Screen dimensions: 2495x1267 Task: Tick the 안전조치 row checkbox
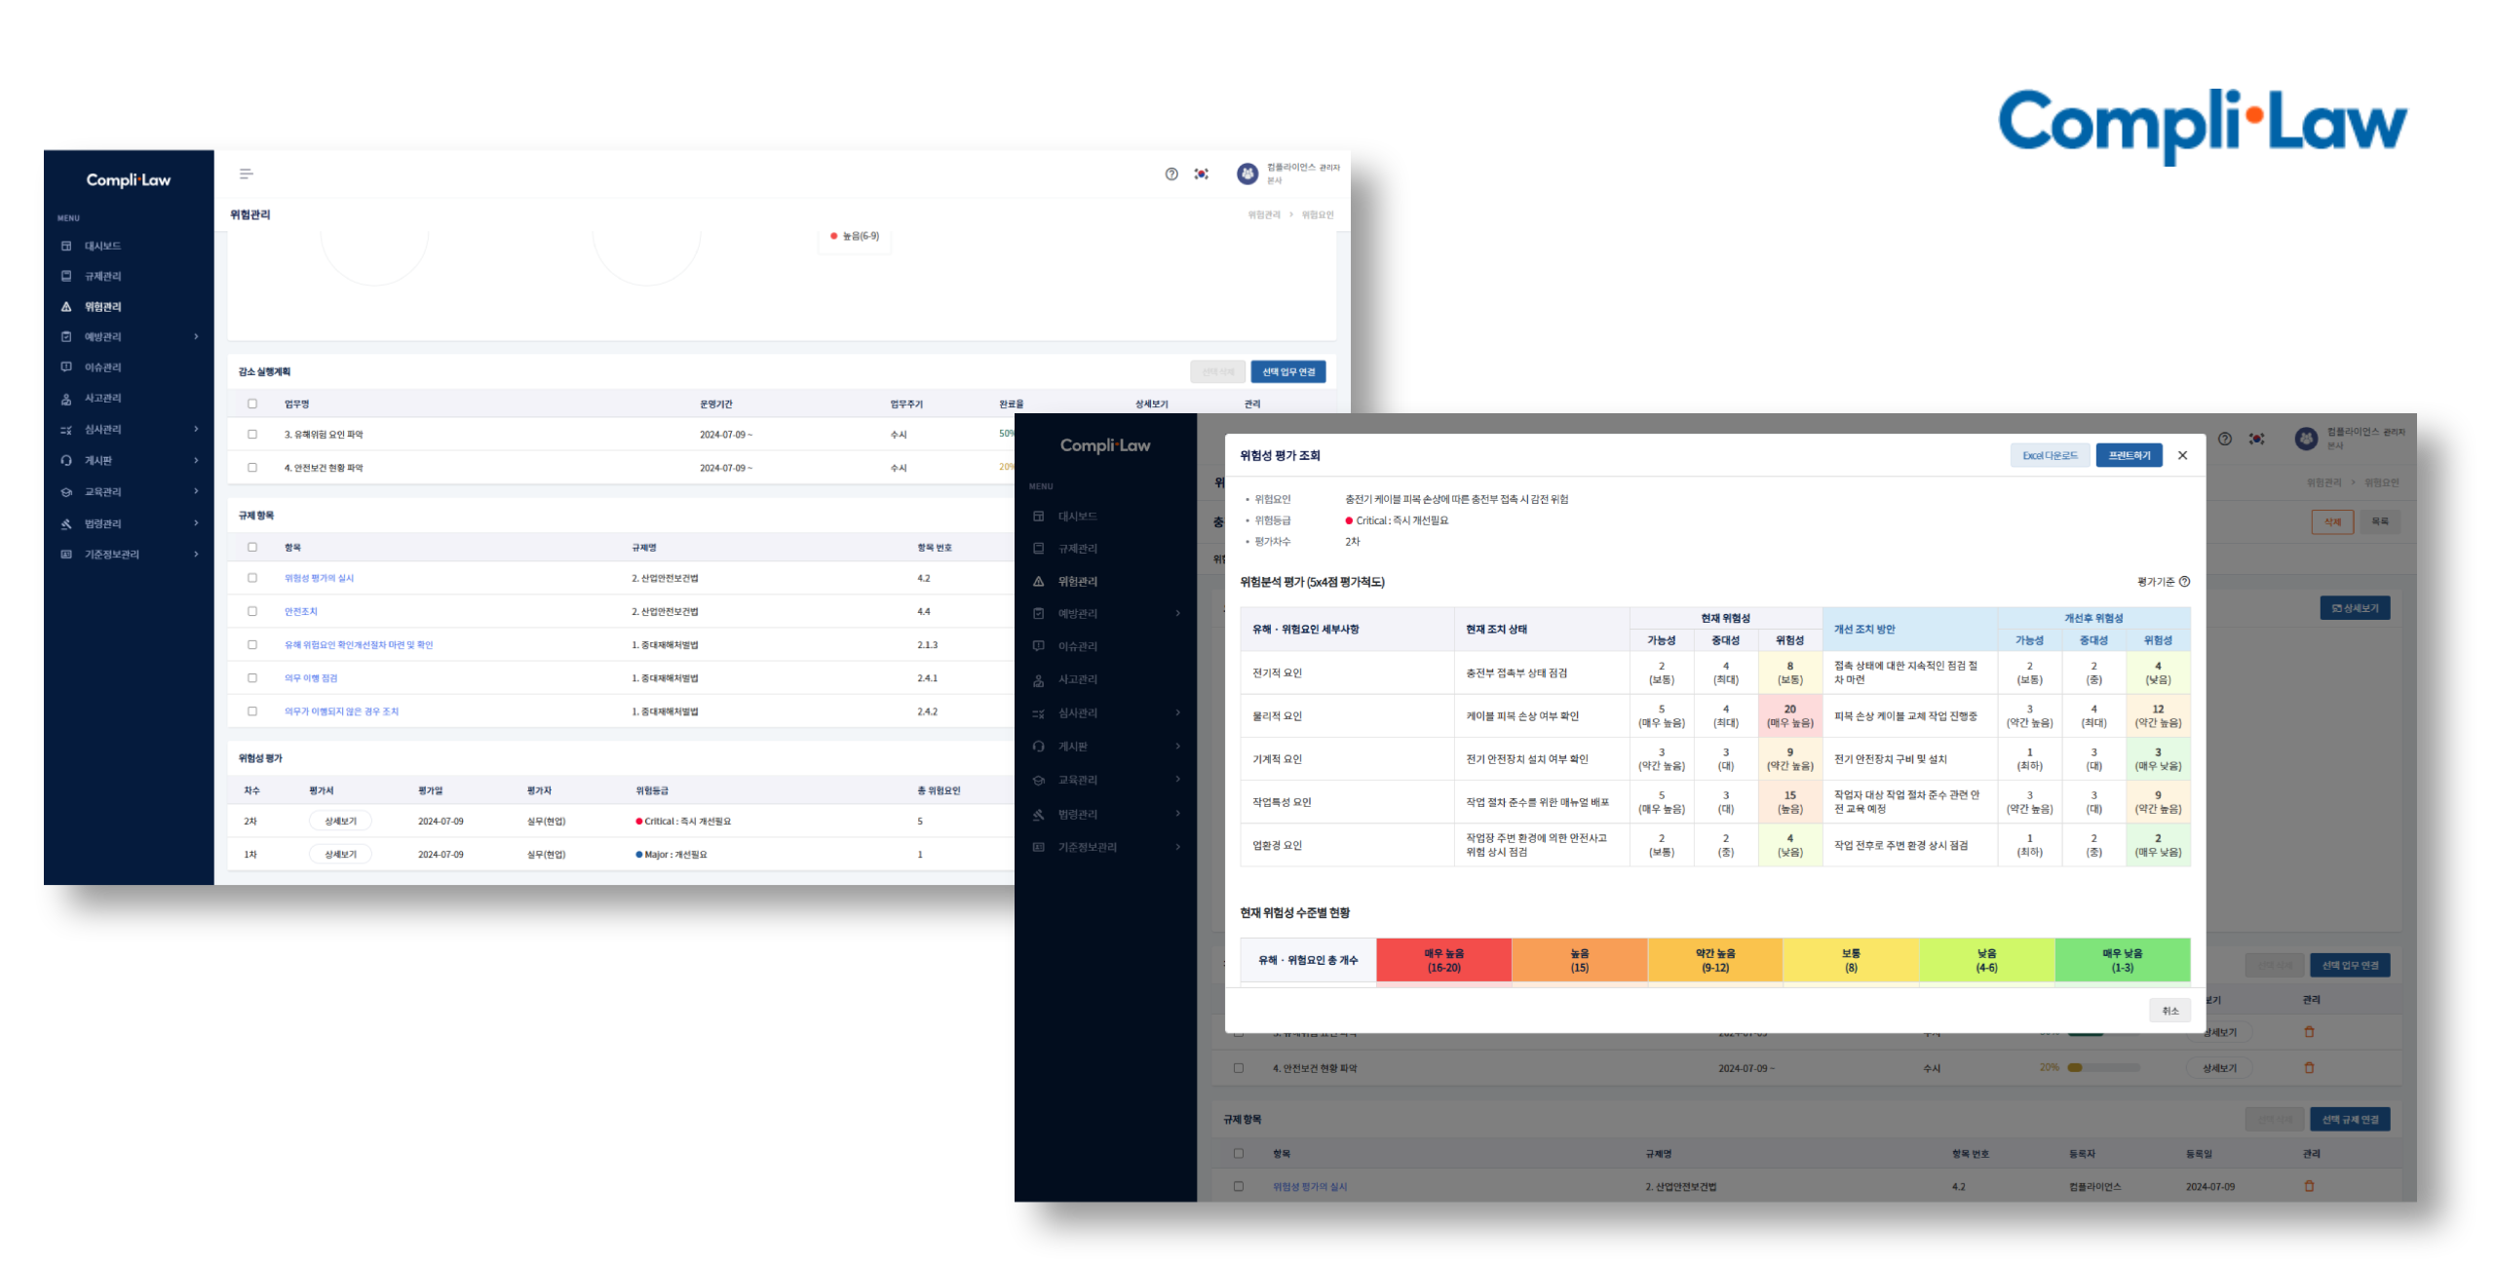point(252,611)
